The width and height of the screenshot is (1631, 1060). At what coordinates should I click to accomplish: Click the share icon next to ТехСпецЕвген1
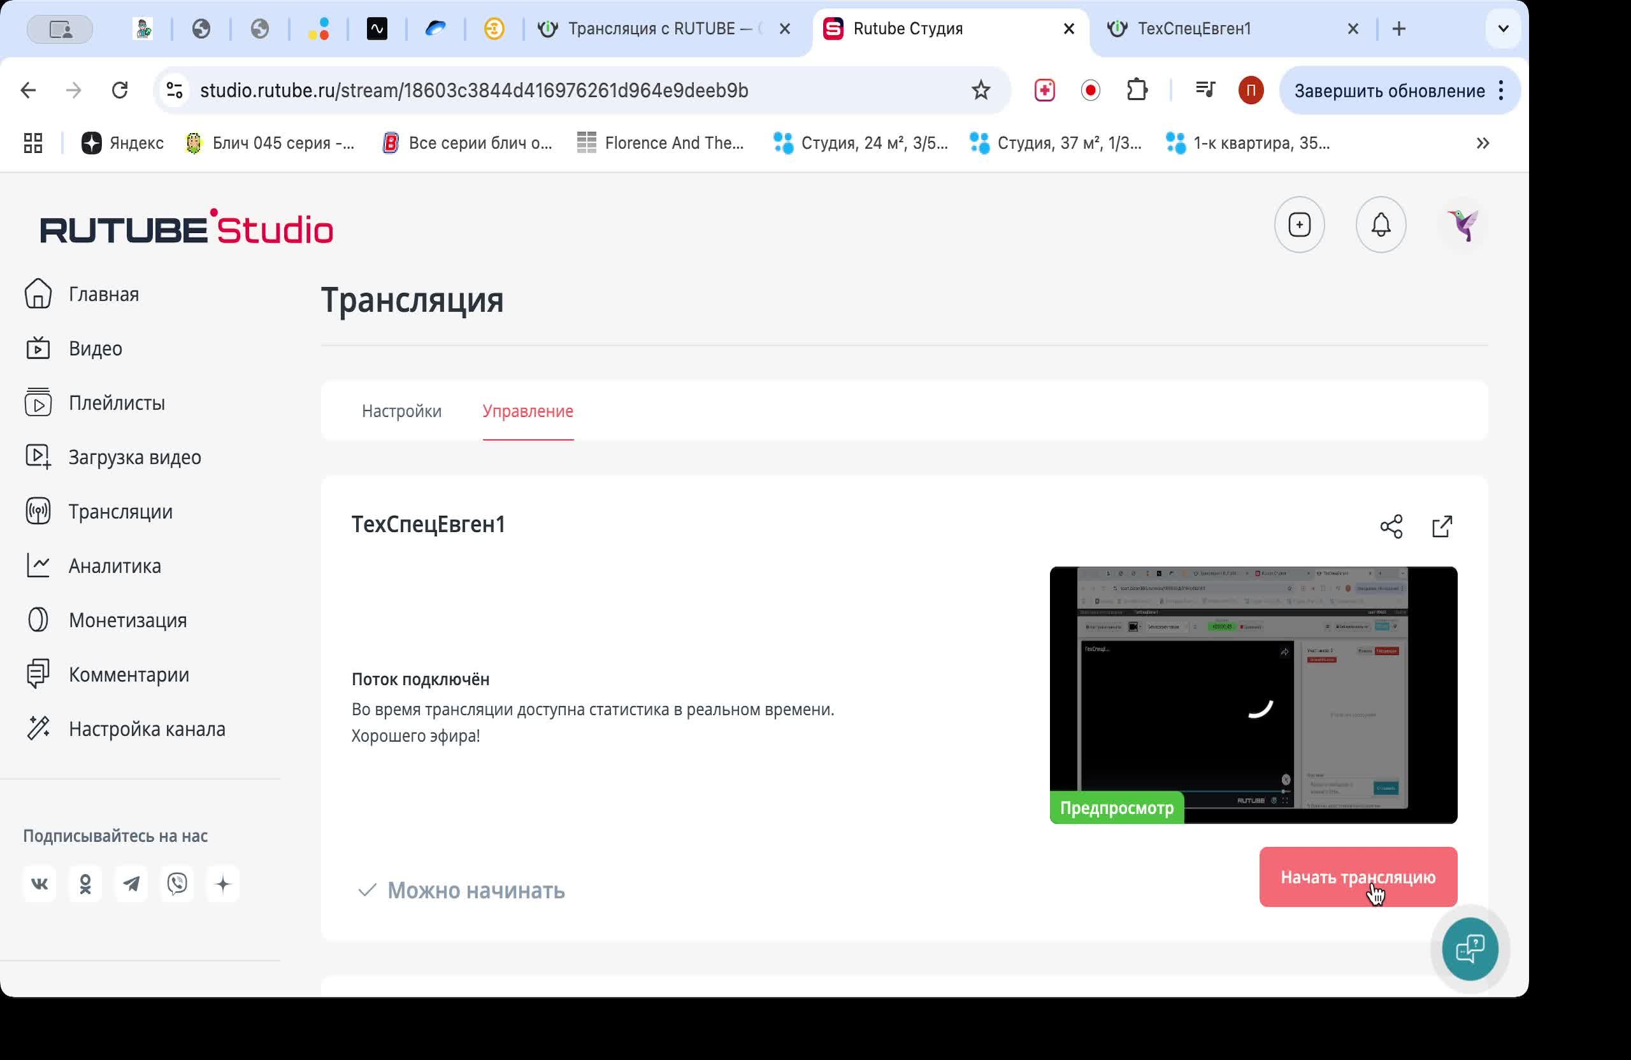point(1391,526)
